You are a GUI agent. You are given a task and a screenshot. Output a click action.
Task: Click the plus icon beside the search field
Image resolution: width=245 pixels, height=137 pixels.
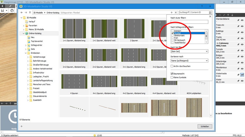click(x=171, y=12)
